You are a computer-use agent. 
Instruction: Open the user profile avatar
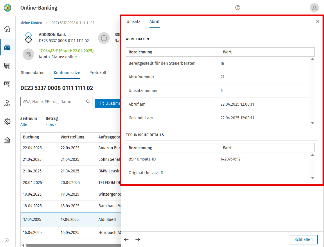[x=314, y=8]
